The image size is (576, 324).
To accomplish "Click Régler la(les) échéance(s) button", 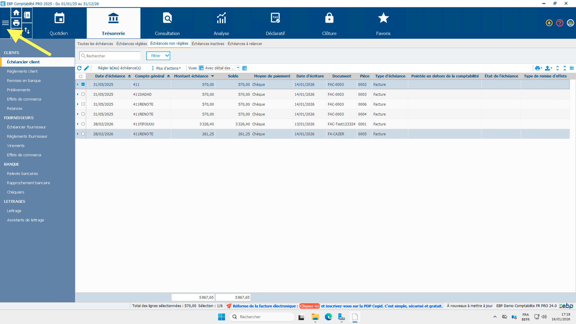I will [x=119, y=68].
